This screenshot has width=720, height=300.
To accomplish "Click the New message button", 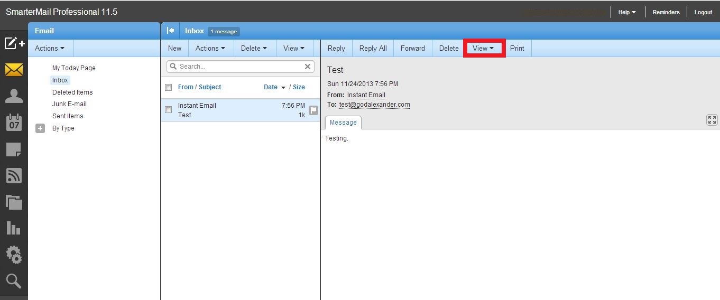I will pyautogui.click(x=174, y=48).
